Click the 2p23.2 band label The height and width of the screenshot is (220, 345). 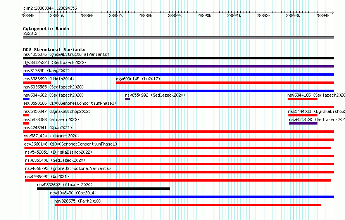point(30,33)
